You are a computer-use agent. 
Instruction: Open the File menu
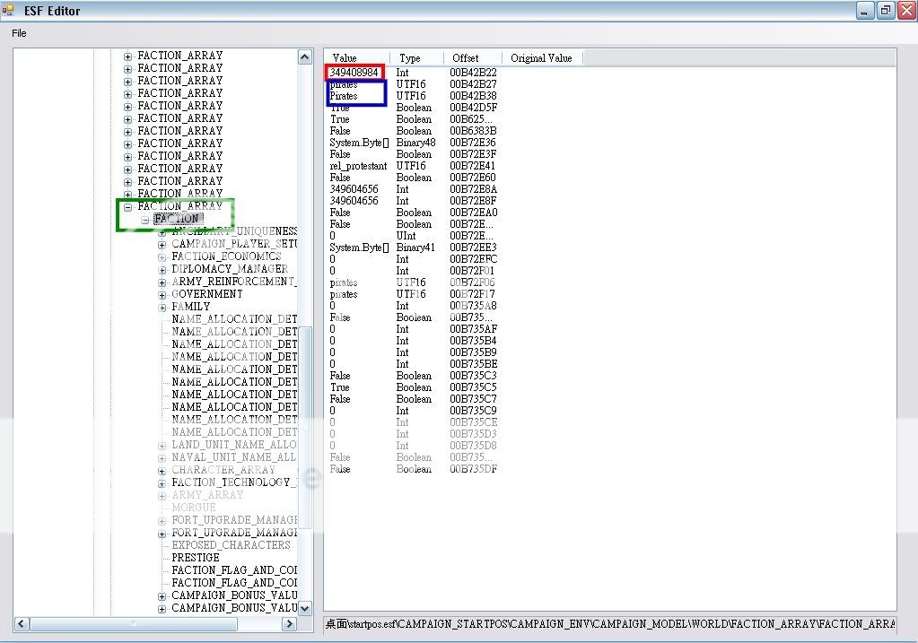tap(19, 33)
